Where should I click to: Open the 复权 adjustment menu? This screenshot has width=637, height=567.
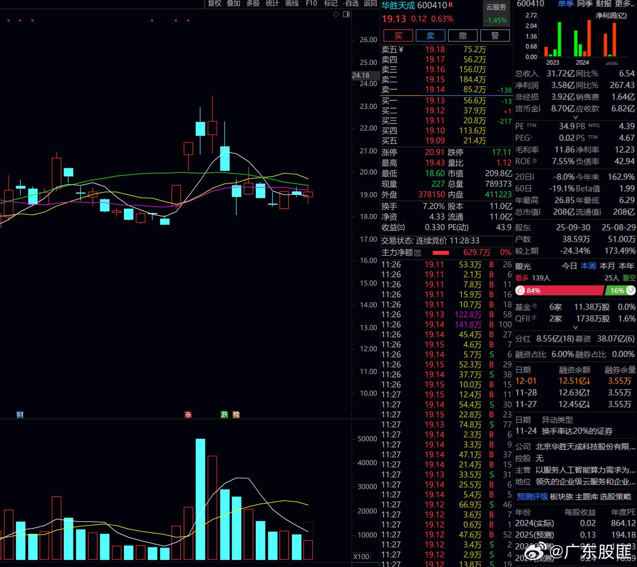(214, 4)
